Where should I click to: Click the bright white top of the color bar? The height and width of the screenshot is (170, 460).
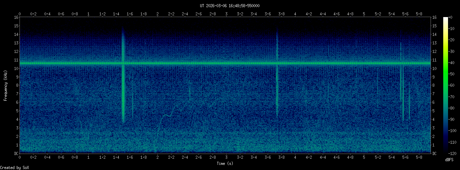(x=445, y=19)
